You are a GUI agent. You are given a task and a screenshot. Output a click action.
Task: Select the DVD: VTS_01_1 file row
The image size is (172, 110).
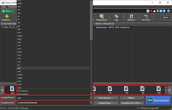point(9,27)
